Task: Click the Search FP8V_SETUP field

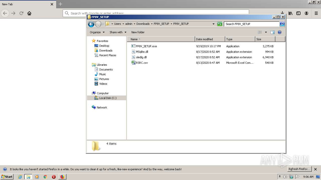Action: tap(252, 24)
